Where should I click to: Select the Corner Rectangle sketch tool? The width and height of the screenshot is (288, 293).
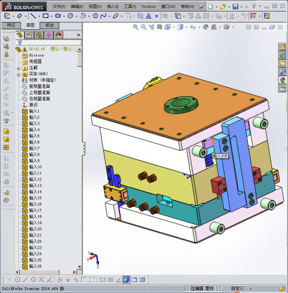[45, 16]
